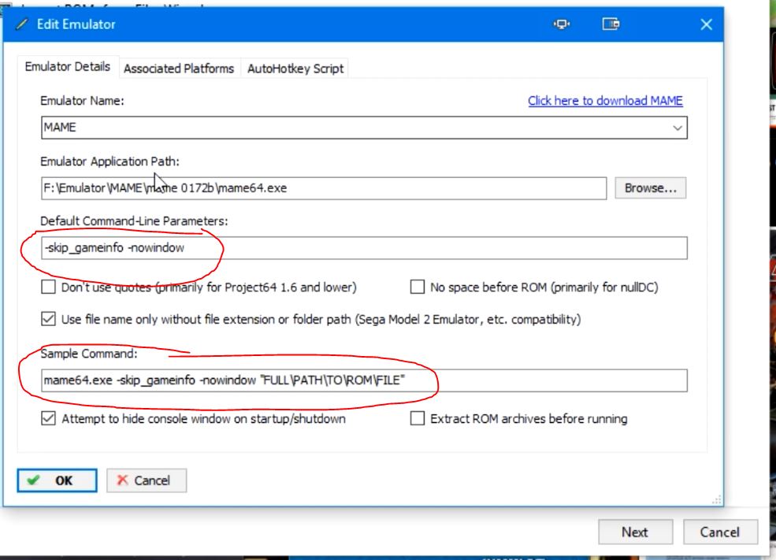Click Cancel in Edit Emulator dialog
This screenshot has width=776, height=560.
tap(147, 480)
